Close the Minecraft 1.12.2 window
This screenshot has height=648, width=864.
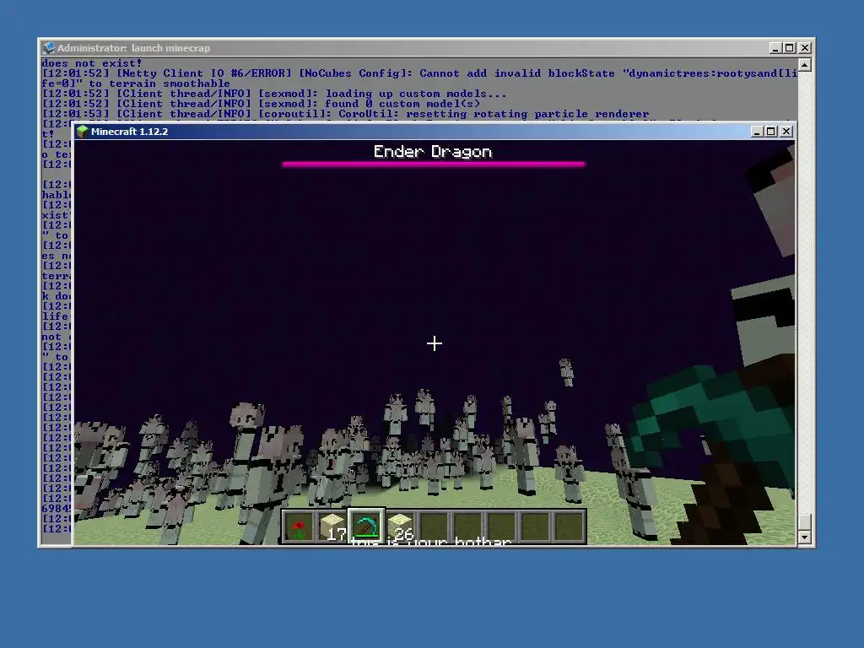pyautogui.click(x=786, y=131)
